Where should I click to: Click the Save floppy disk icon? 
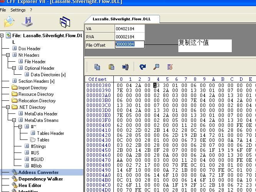(x=27, y=21)
